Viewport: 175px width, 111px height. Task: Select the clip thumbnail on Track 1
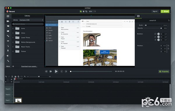18,100
